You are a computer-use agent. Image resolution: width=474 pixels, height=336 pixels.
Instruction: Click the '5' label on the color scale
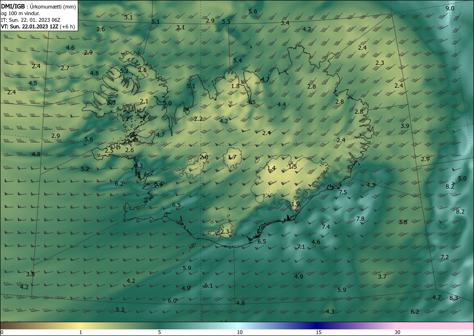point(159,332)
